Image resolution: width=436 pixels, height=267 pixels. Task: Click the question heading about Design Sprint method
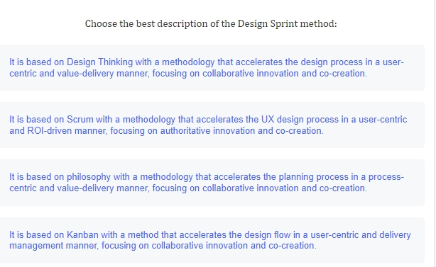(211, 24)
